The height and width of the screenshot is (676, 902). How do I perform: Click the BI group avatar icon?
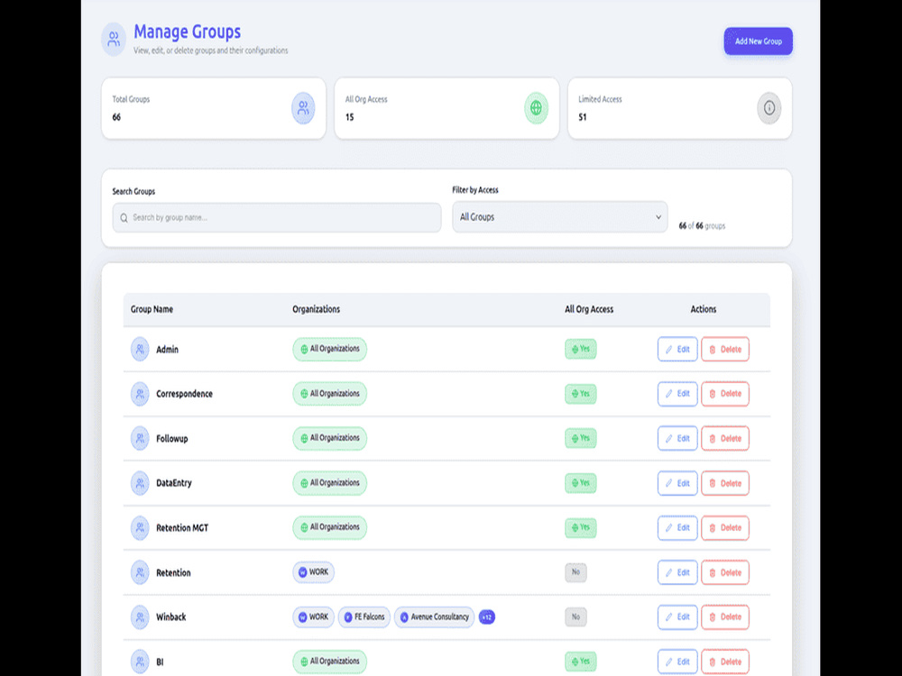click(x=140, y=662)
